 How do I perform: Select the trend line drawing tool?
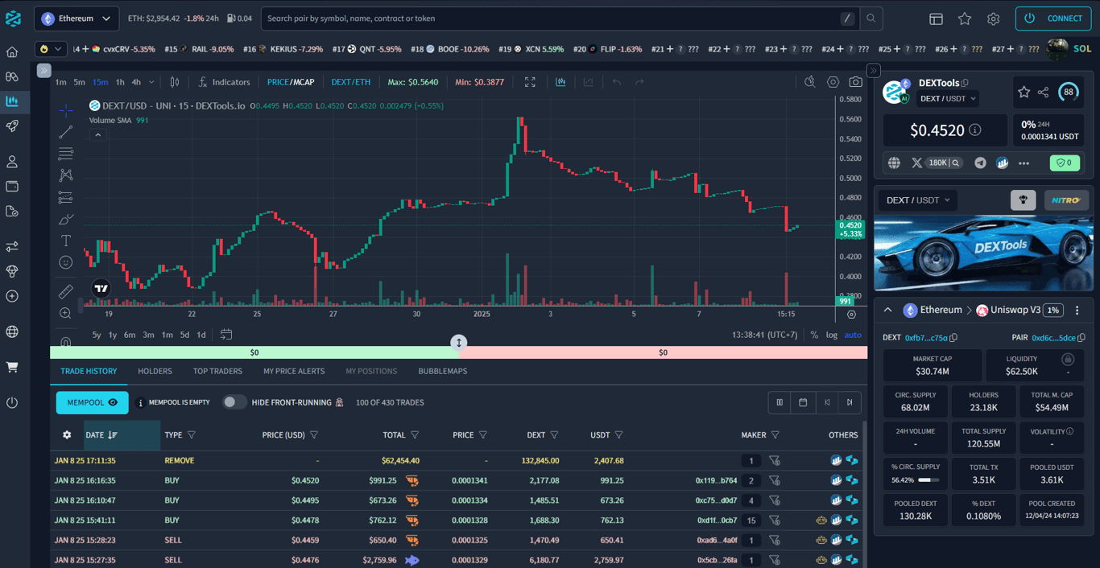click(x=66, y=132)
